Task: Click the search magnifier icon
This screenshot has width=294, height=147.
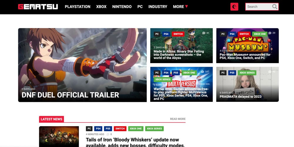Action: point(275,7)
